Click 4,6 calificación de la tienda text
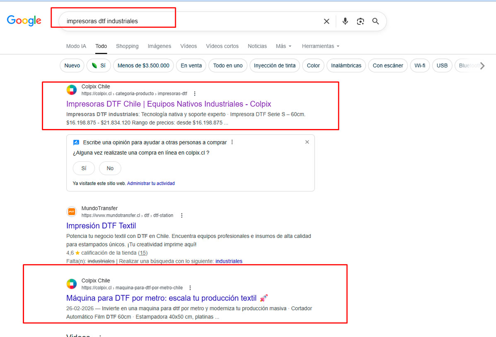Image resolution: width=496 pixels, height=337 pixels. pyautogui.click(x=101, y=253)
